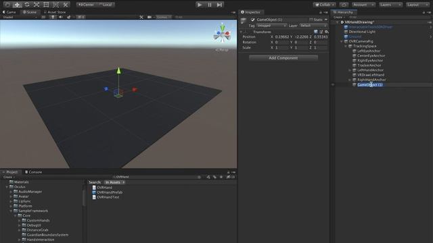Collapse the Transform component foldout

coord(241,32)
